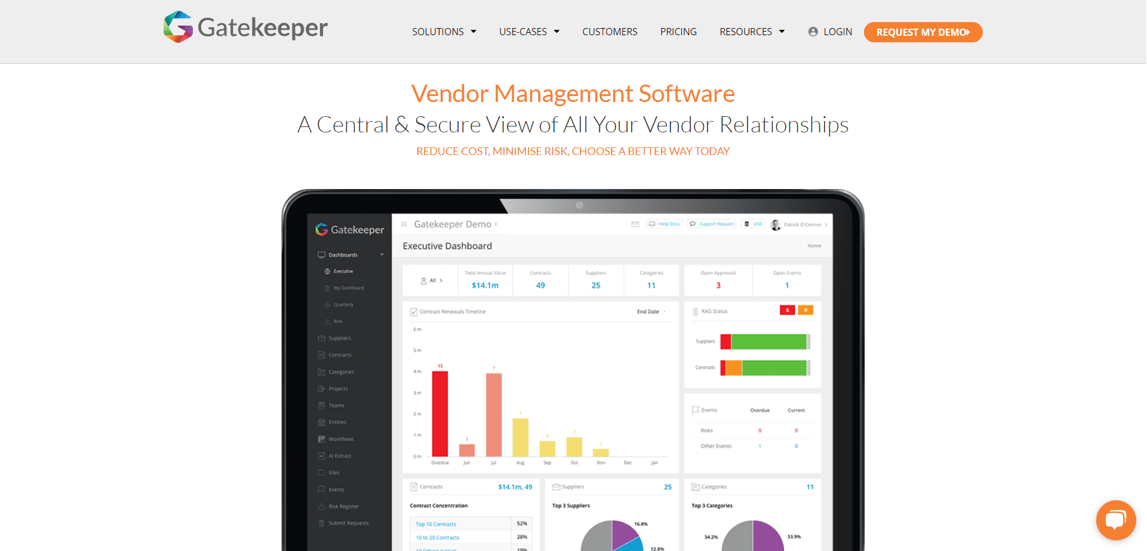Click the orange RAG badge showing 9
This screenshot has width=1147, height=551.
point(805,310)
